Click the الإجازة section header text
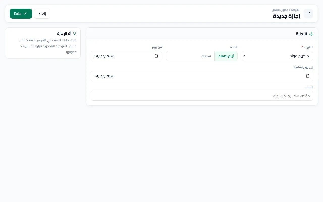The height and width of the screenshot is (202, 323). [x=301, y=34]
